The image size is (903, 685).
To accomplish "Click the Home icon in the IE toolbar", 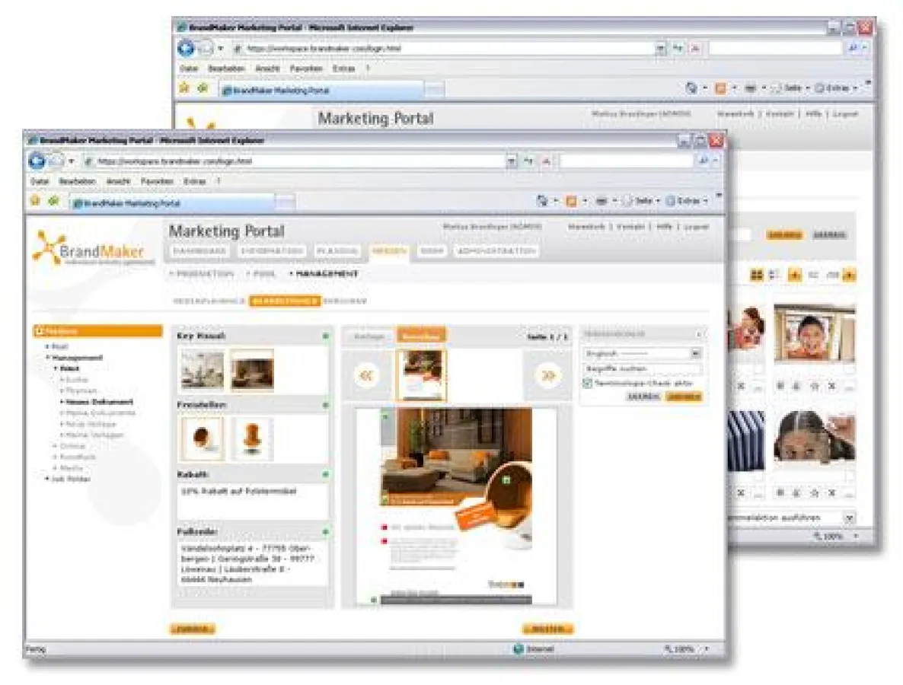I will tap(544, 199).
